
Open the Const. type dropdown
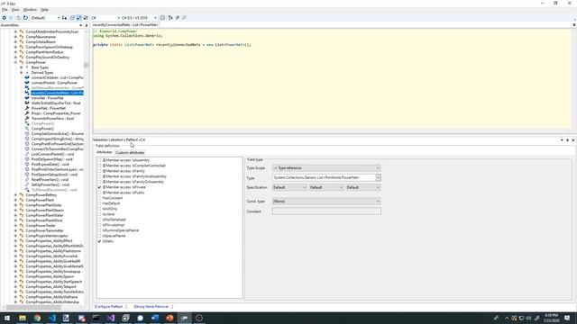click(x=326, y=202)
